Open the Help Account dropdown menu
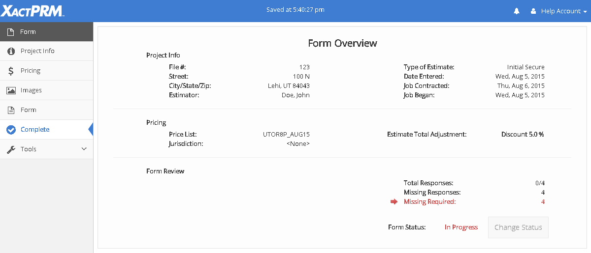The image size is (591, 253). coord(564,11)
